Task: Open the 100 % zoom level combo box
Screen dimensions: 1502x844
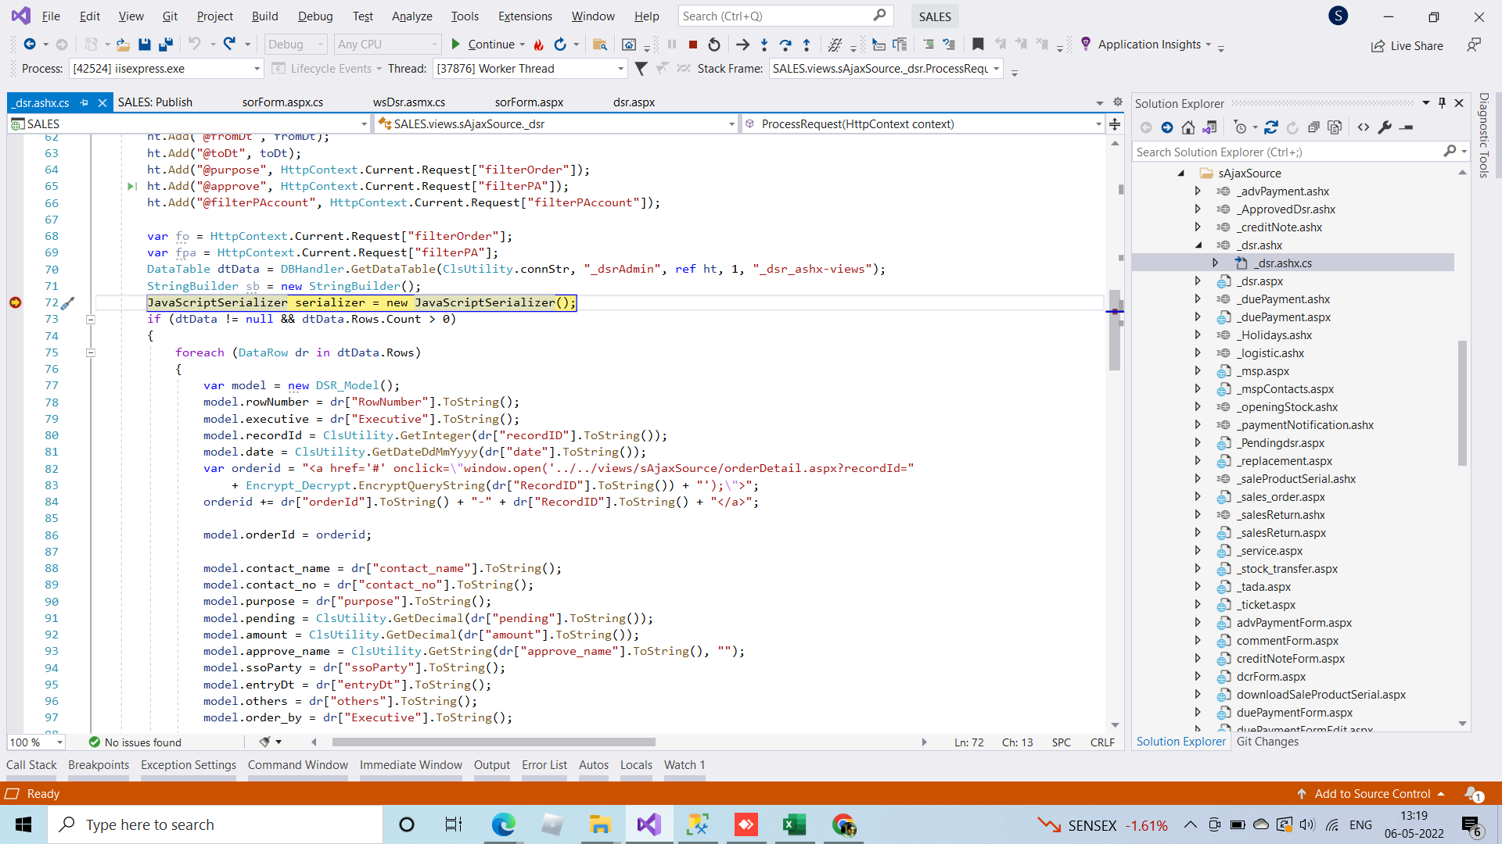Action: (59, 742)
